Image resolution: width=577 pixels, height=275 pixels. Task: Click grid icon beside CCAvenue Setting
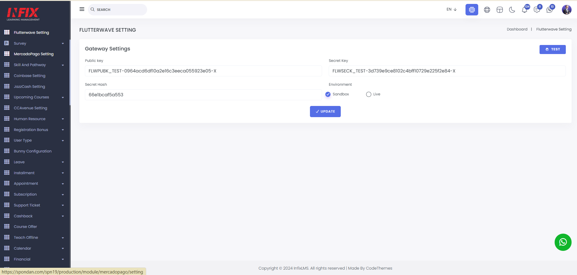7,108
